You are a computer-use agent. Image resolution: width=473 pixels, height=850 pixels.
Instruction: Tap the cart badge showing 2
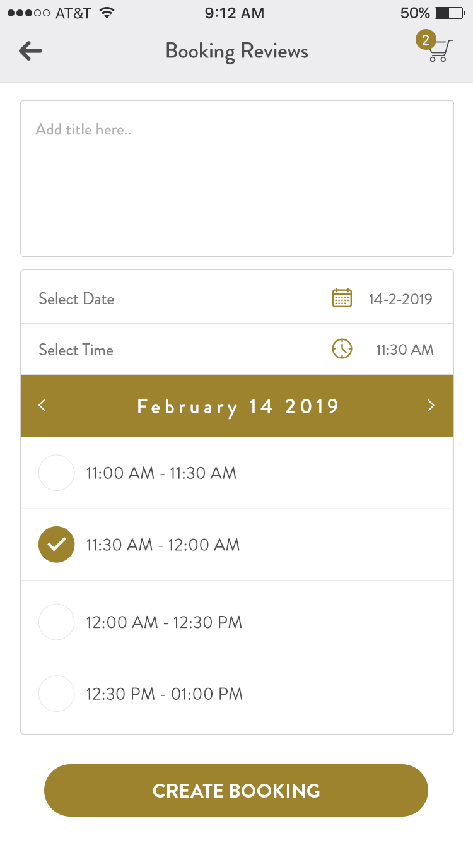(426, 40)
